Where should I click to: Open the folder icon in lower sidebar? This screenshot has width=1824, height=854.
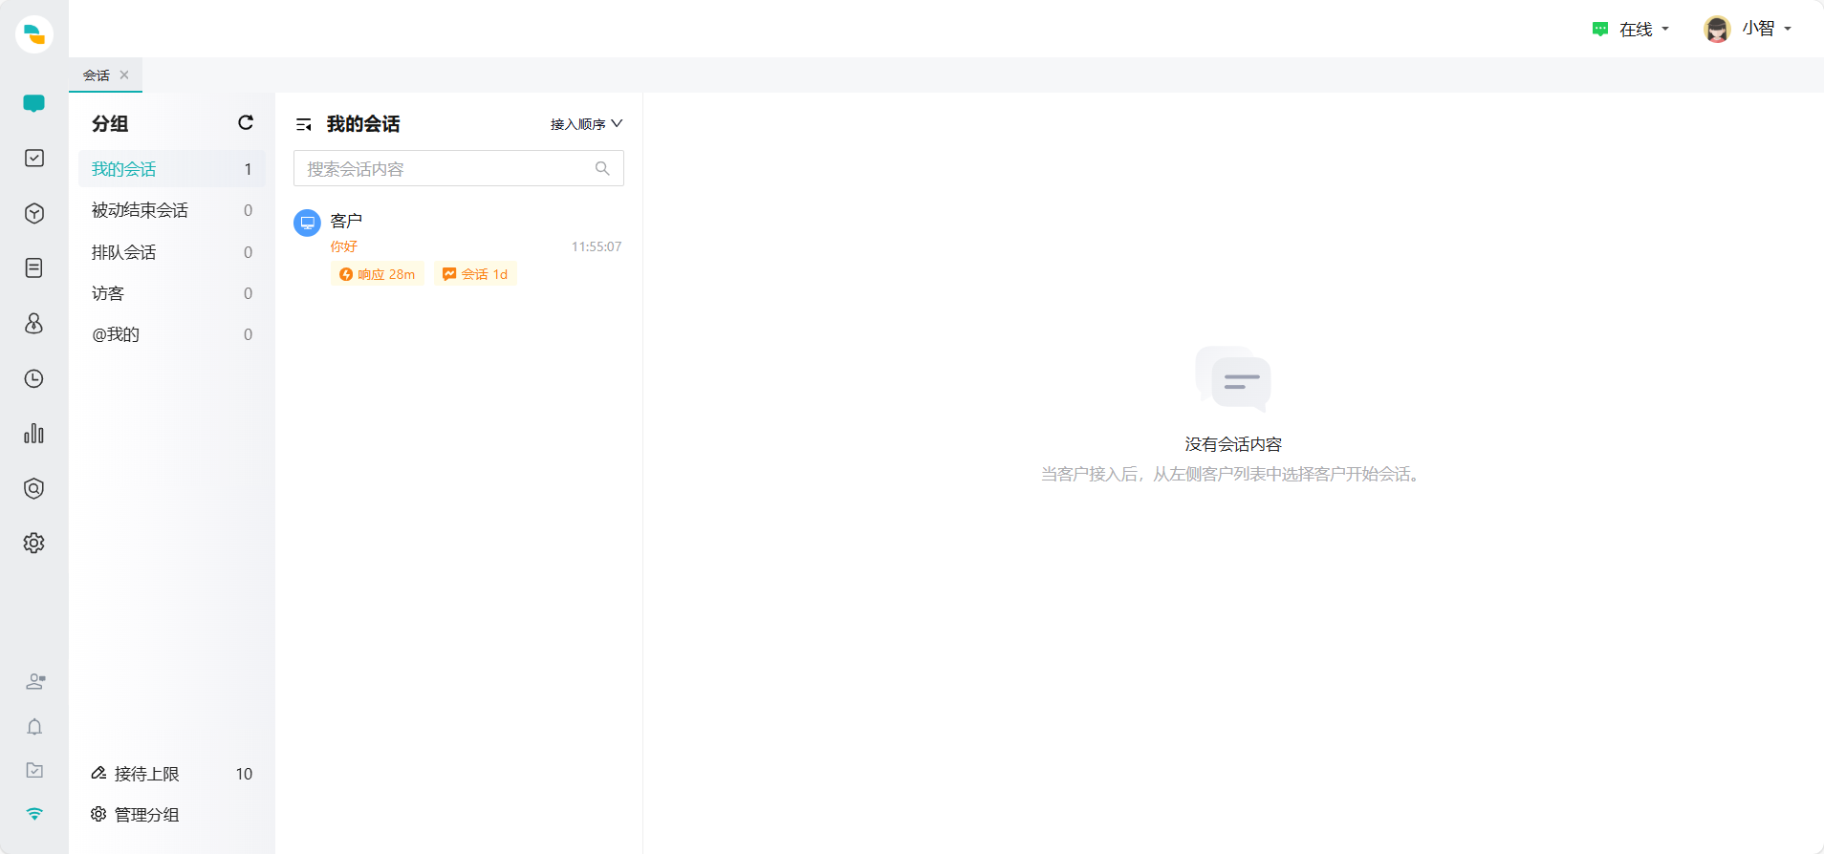click(34, 770)
